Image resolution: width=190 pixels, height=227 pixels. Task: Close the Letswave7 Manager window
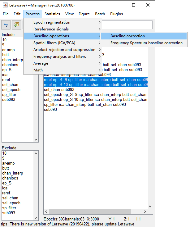point(148,5)
